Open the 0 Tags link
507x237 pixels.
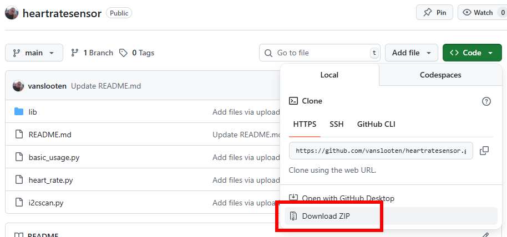point(137,53)
